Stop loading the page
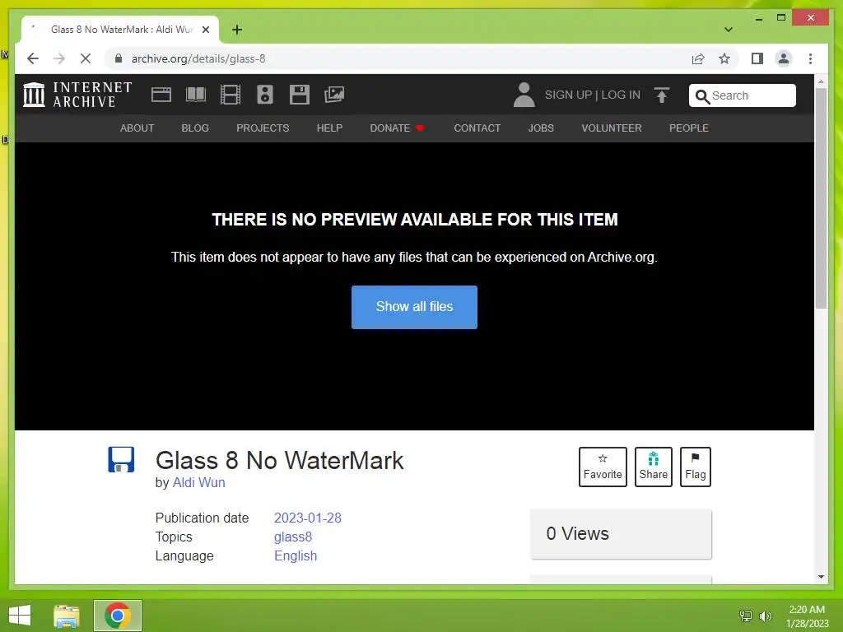The height and width of the screenshot is (632, 843). 86,58
